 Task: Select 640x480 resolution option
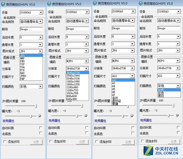pyautogui.click(x=77, y=99)
